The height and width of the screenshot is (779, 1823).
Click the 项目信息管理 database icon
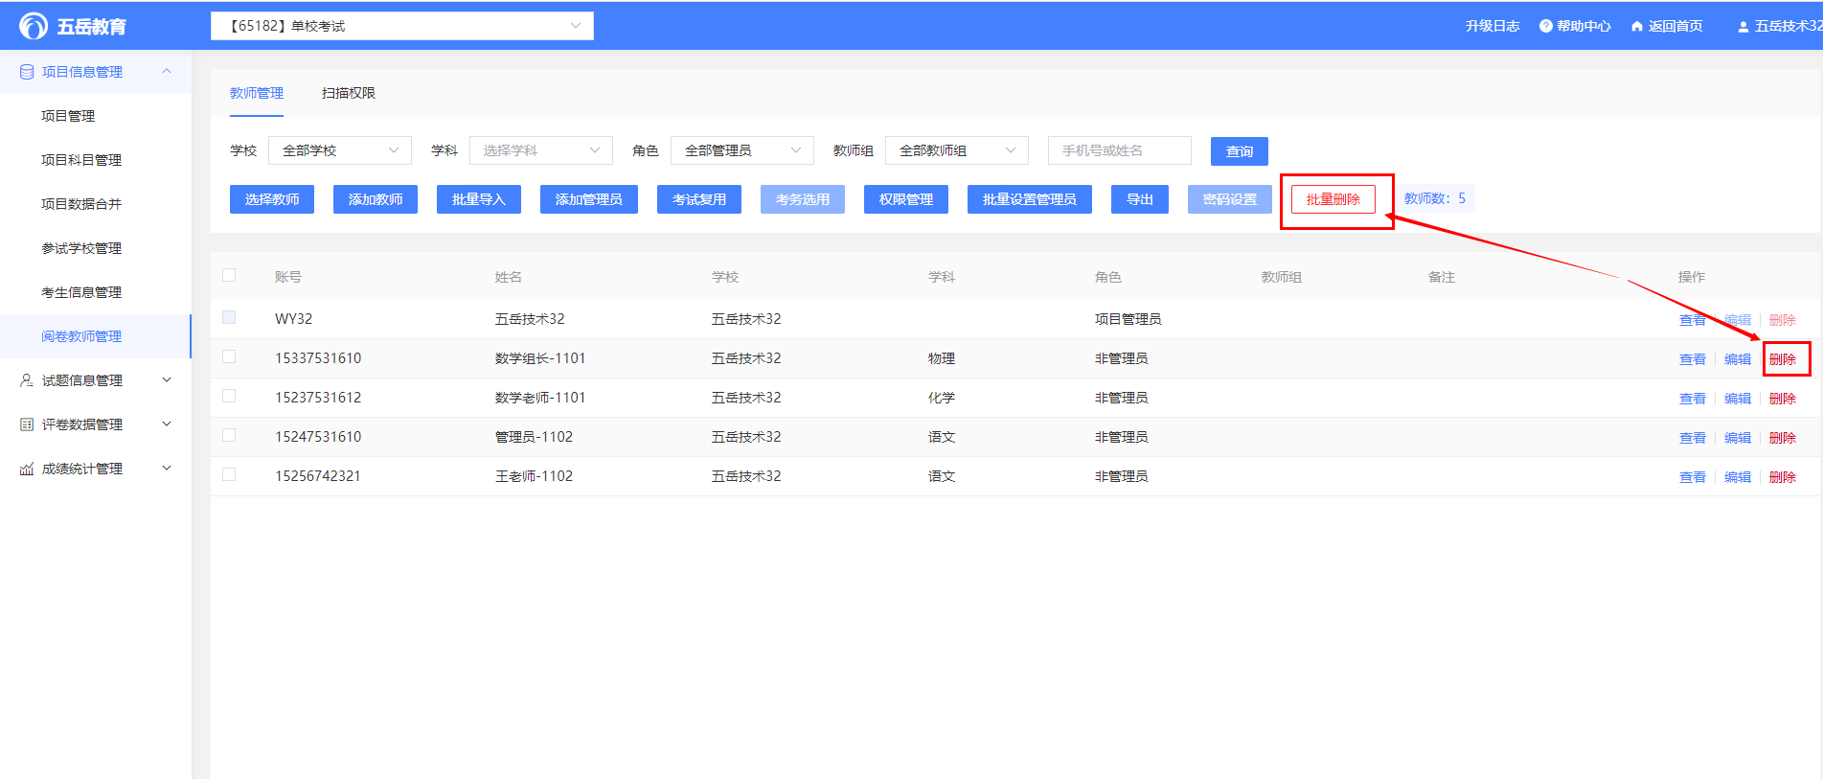tap(27, 72)
